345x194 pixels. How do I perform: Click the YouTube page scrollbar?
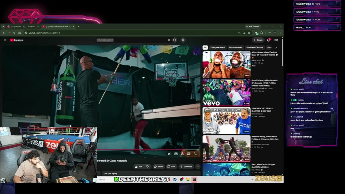tap(282, 53)
